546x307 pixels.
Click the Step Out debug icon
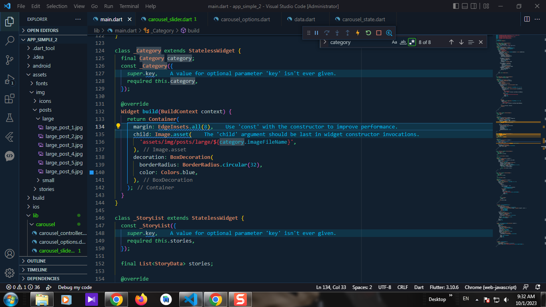click(348, 33)
